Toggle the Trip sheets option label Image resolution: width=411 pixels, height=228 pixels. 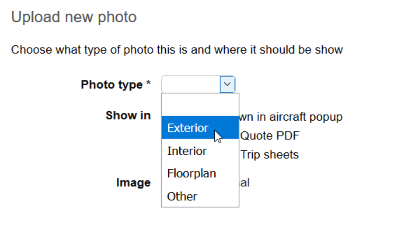269,154
